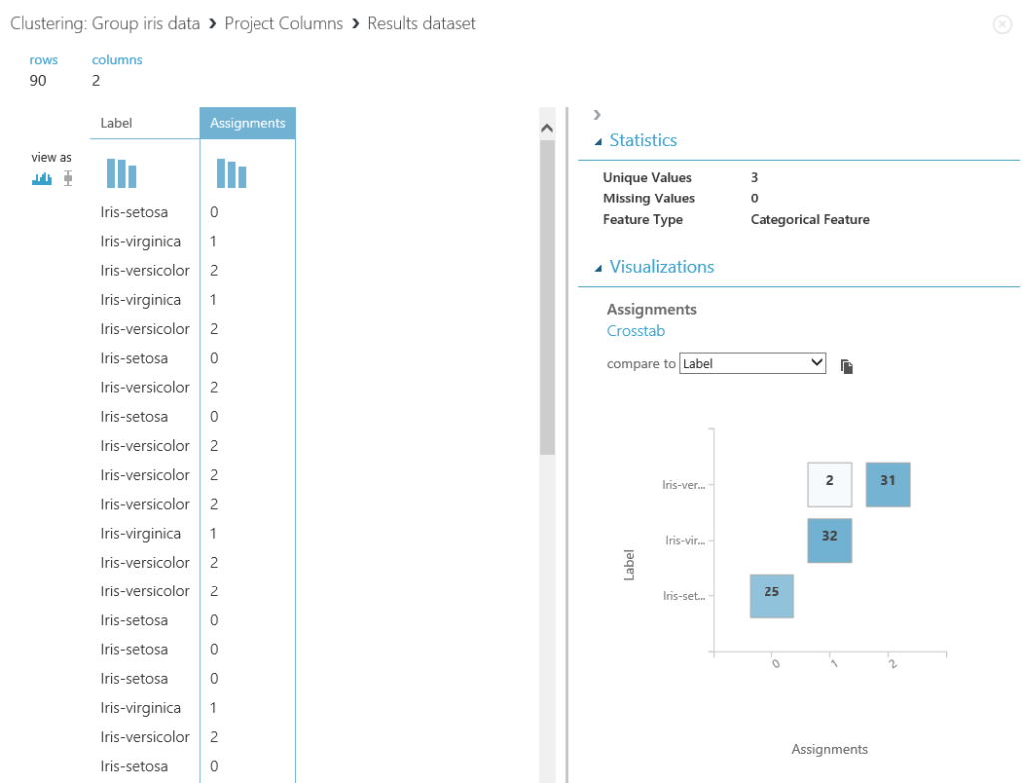This screenshot has width=1022, height=783.
Task: Click the crosstab cell showing 32
Action: tap(829, 540)
